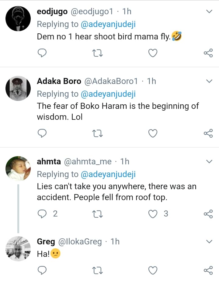Open options chevron on eodjugo's tweet
Screen dimensions: 219x282
(209, 12)
